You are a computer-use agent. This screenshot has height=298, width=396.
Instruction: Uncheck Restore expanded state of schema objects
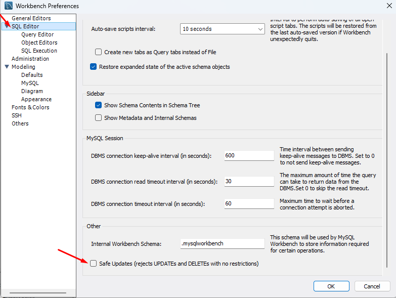(x=93, y=67)
